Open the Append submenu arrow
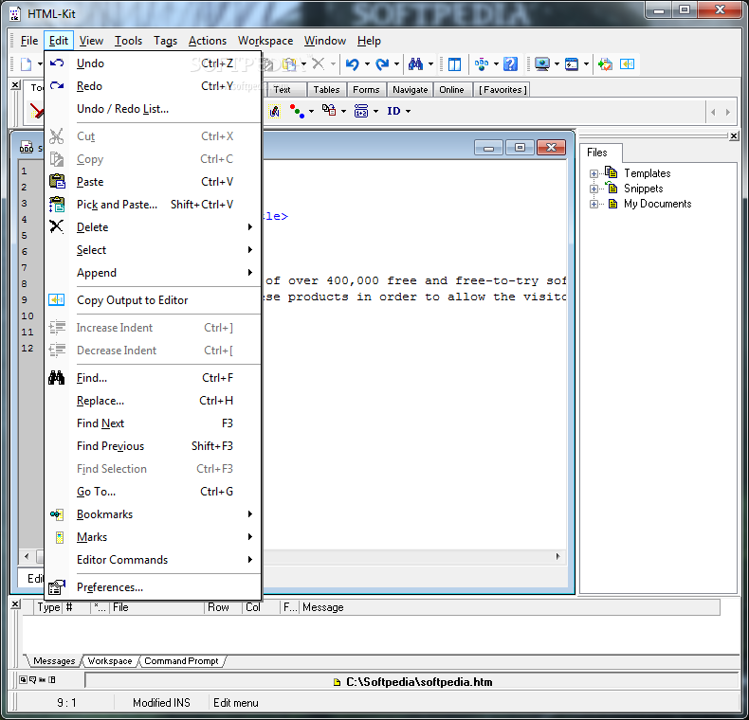Screen dimensions: 749x720 click(250, 272)
